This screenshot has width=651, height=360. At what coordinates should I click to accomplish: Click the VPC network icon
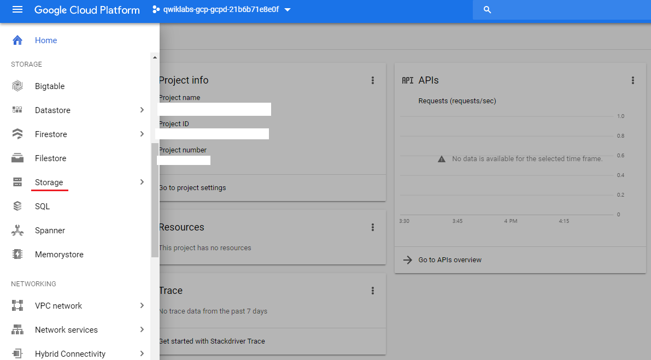click(17, 306)
